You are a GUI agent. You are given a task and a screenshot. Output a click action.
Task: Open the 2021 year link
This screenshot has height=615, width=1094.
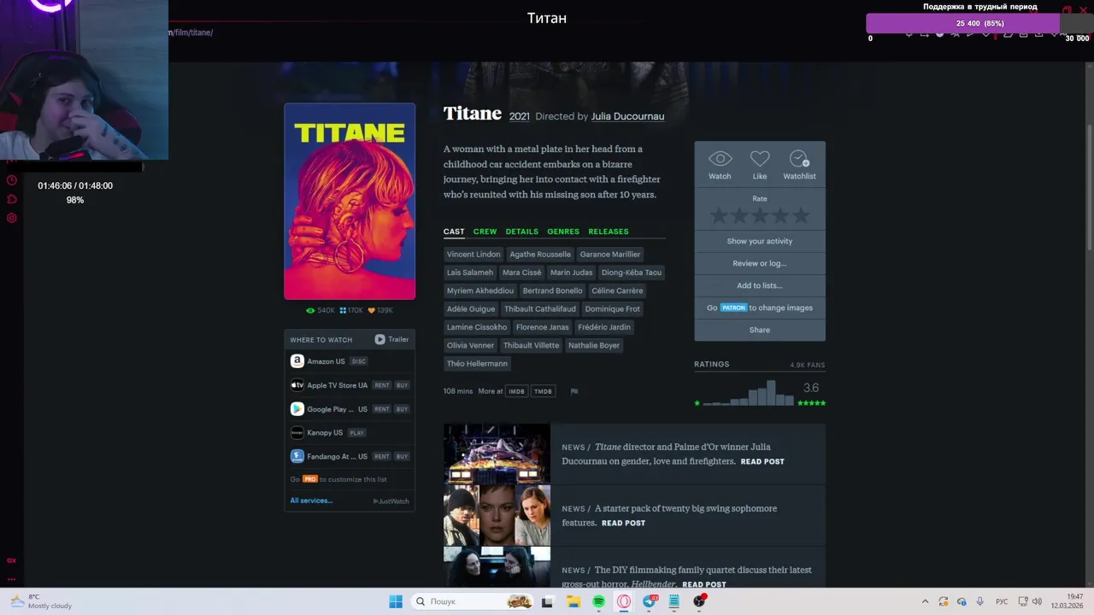click(x=520, y=116)
